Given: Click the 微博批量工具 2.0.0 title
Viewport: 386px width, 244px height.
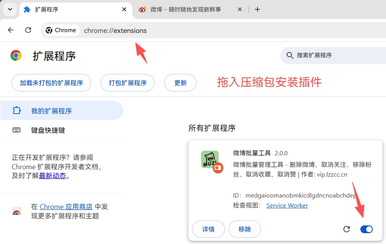Looking at the screenshot, I should pyautogui.click(x=260, y=153).
